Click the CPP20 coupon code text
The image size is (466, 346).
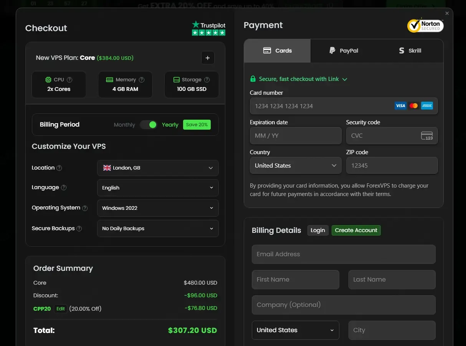[42, 309]
